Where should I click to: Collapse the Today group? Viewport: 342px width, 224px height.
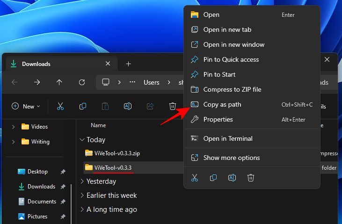point(82,140)
